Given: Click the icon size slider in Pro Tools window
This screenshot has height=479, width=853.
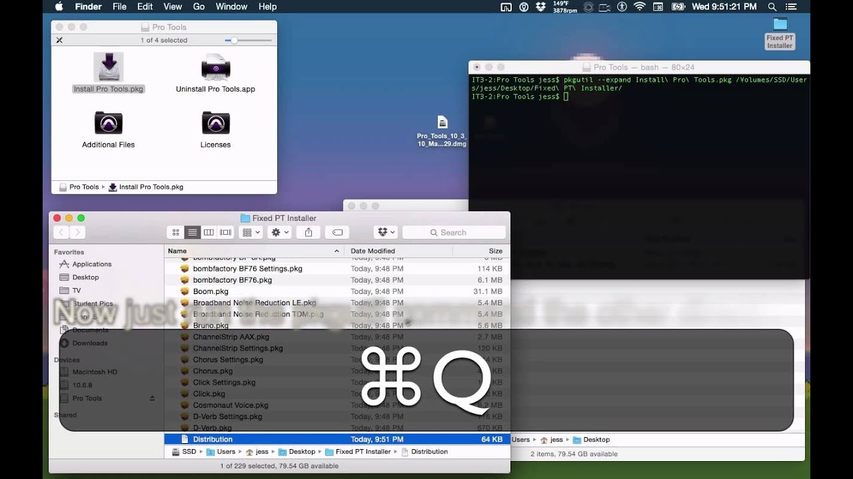Looking at the screenshot, I should click(x=248, y=41).
